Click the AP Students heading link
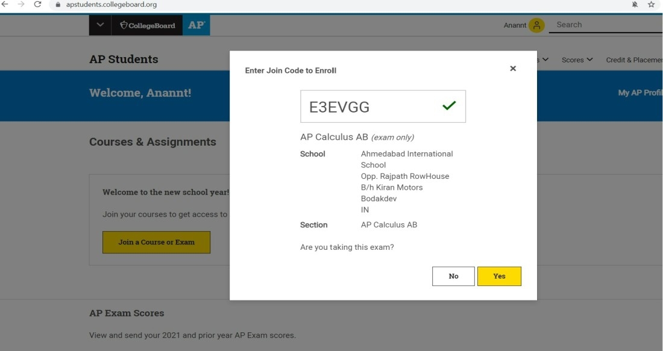Screen dimensions: 663x351 [124, 59]
